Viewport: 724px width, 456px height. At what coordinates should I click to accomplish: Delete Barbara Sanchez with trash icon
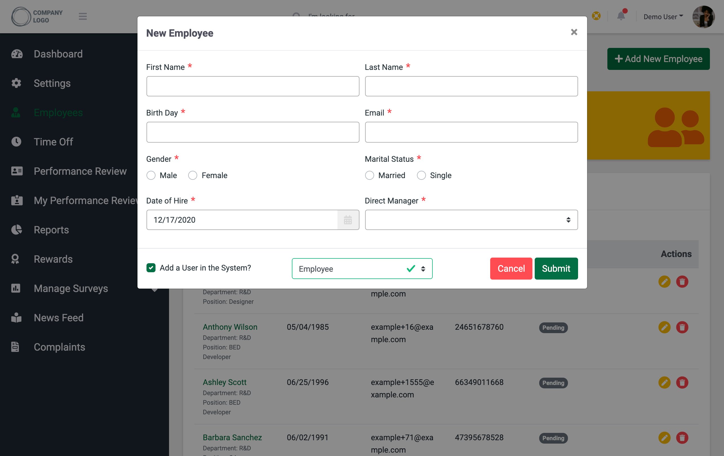[x=682, y=438]
